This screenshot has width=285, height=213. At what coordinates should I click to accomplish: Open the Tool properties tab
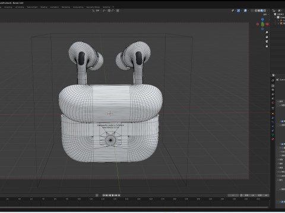pyautogui.click(x=273, y=80)
